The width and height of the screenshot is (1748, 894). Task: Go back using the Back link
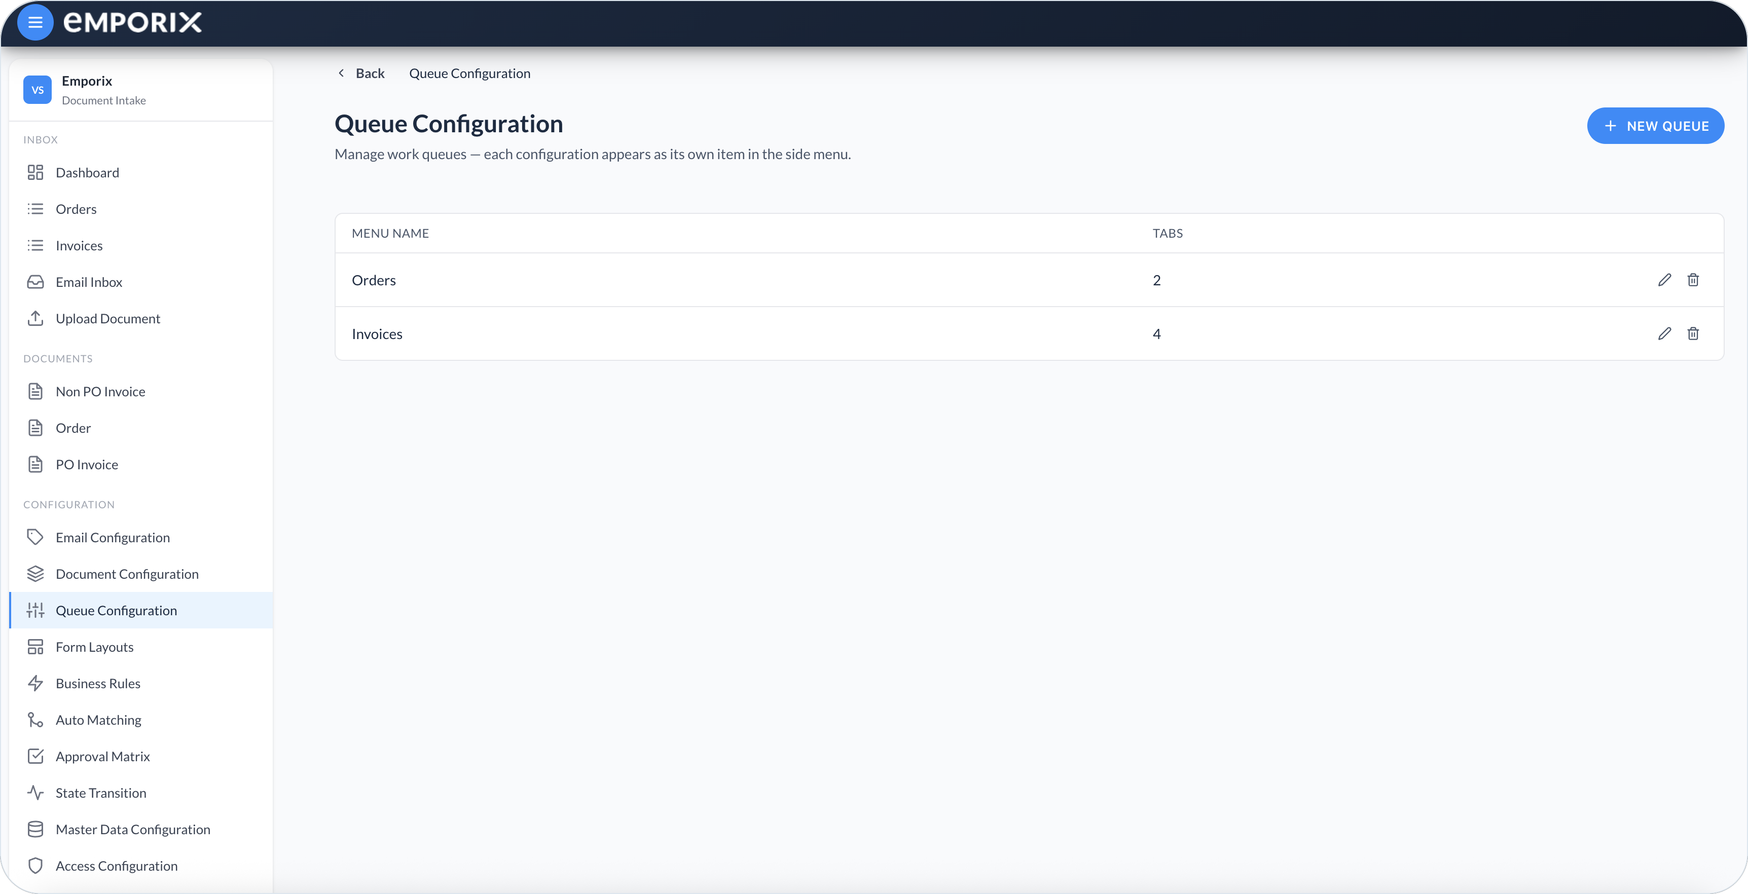click(x=361, y=73)
